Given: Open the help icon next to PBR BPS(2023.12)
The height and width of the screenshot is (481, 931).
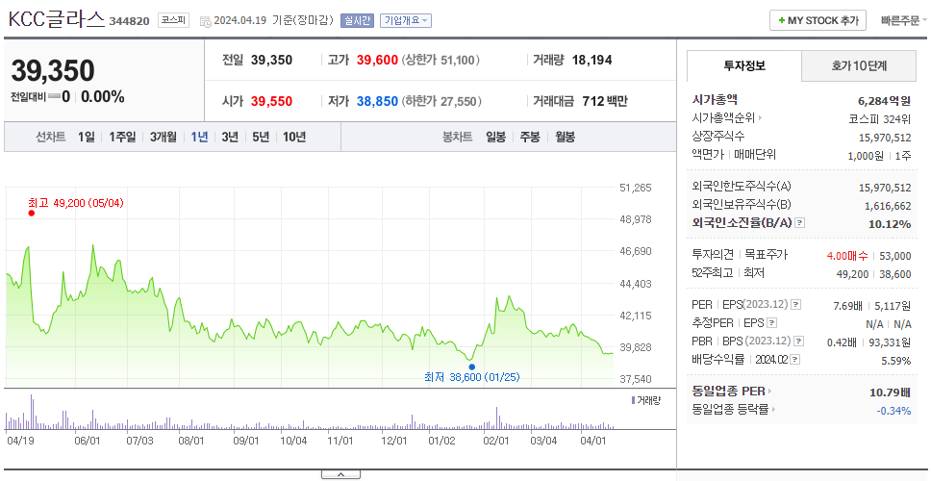Looking at the screenshot, I should pyautogui.click(x=799, y=342).
